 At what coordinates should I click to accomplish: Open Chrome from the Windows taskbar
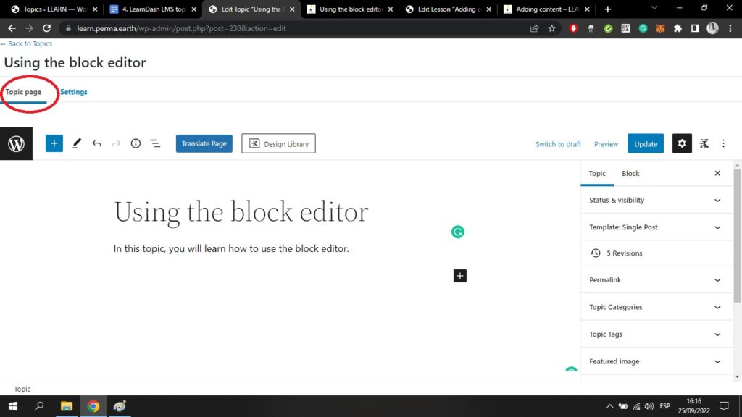(93, 406)
